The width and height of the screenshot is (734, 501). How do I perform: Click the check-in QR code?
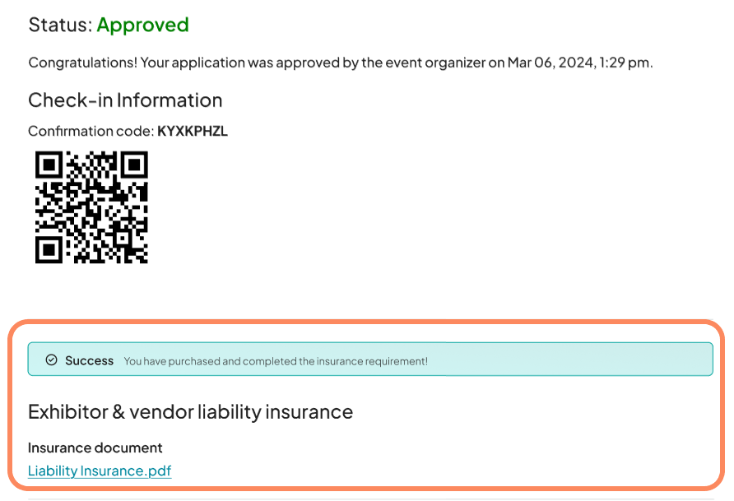[92, 207]
